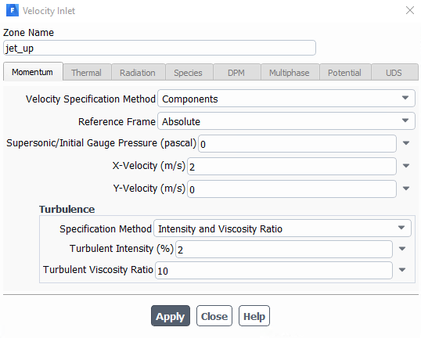Switch to the Species tab
421x338 pixels.
tap(189, 73)
